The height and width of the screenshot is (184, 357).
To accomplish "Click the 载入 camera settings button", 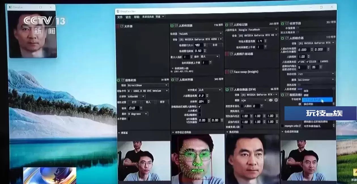I will (148, 102).
